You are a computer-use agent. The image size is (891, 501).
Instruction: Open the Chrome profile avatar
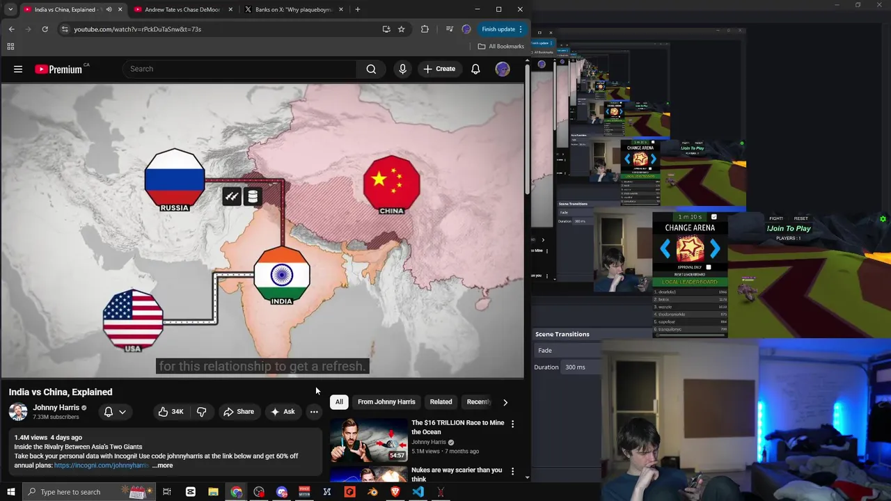coord(466,29)
